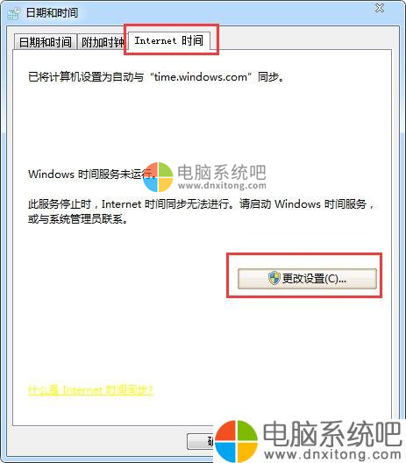Click the Windows 时间服务未运行 message
The image size is (406, 463).
[91, 175]
